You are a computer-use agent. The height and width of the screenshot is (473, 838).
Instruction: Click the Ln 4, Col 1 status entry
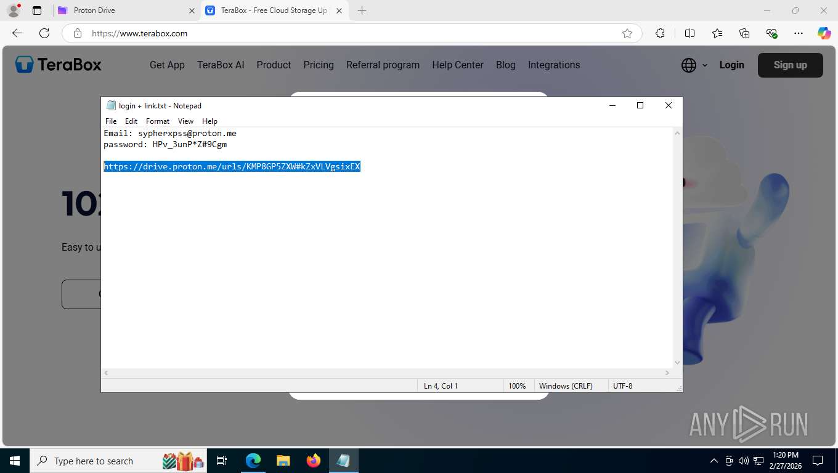(441, 386)
